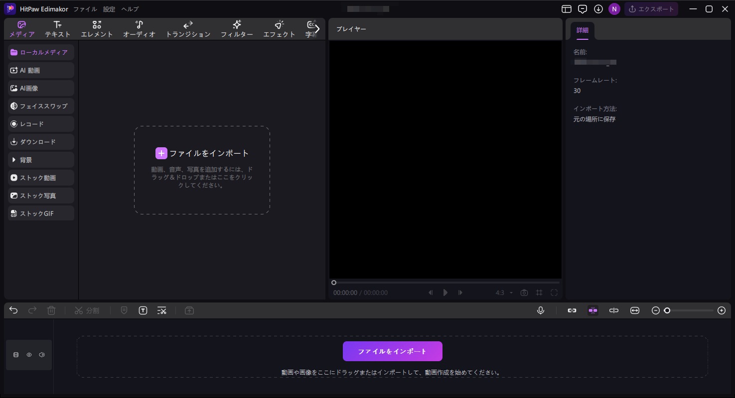Toggle the link clips icon near the zoom controls
This screenshot has height=398, width=735.
(572, 310)
